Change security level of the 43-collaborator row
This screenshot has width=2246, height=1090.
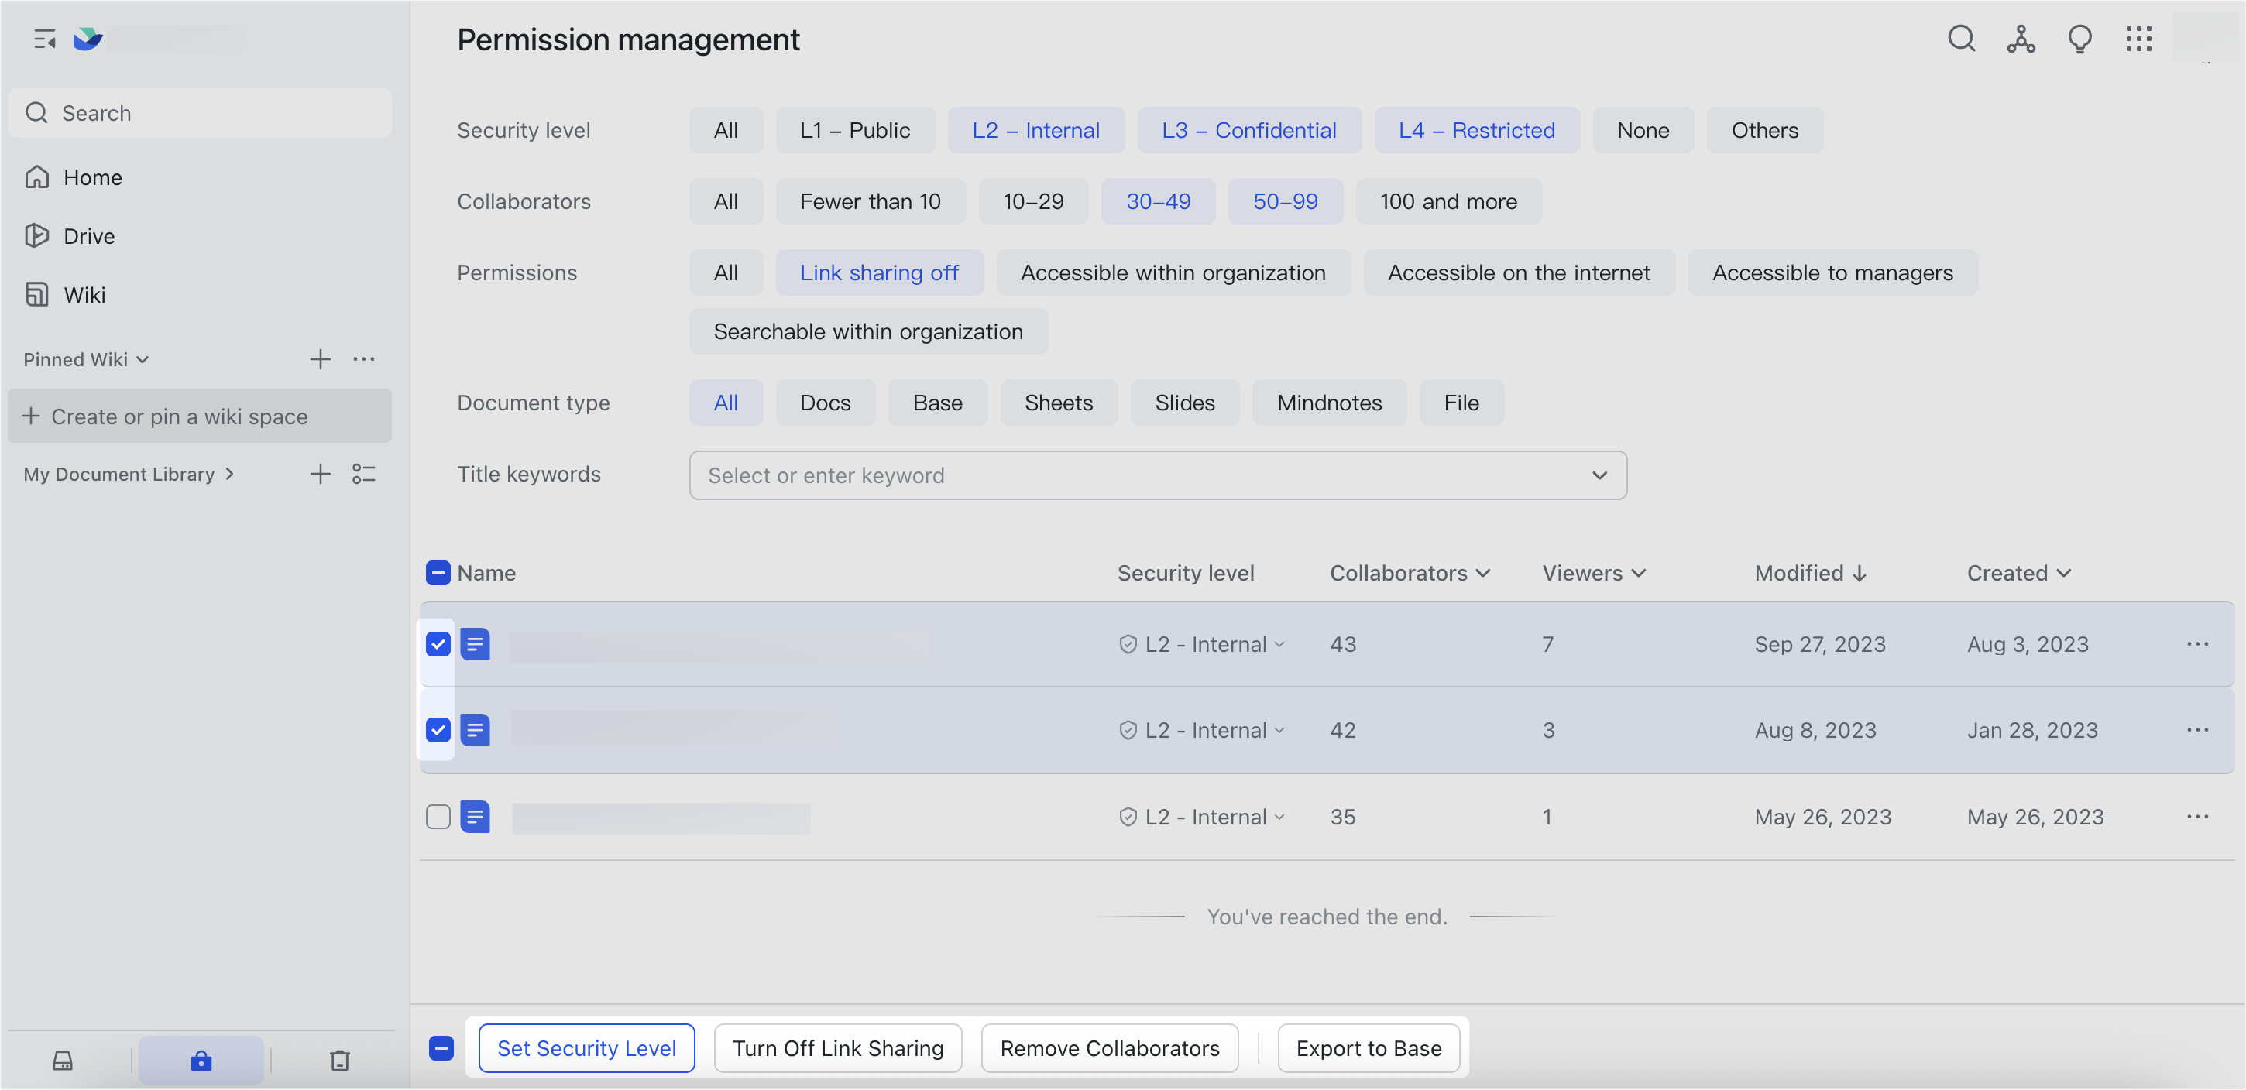click(1201, 644)
